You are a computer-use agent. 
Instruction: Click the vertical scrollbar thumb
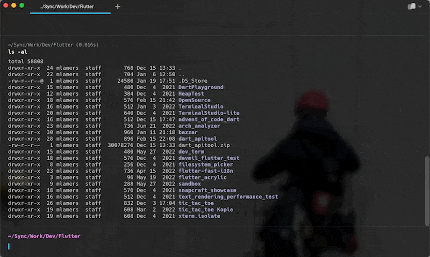(427, 191)
